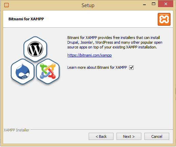Open the https://bitnami.com/xampp link
Image resolution: width=176 pixels, height=147 pixels.
pos(89,55)
